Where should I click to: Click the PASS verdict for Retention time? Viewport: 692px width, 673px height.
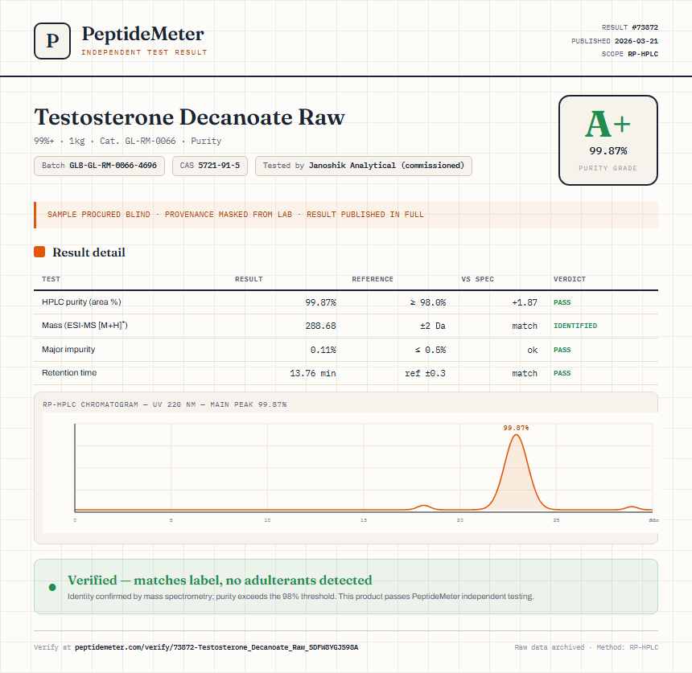click(x=562, y=373)
